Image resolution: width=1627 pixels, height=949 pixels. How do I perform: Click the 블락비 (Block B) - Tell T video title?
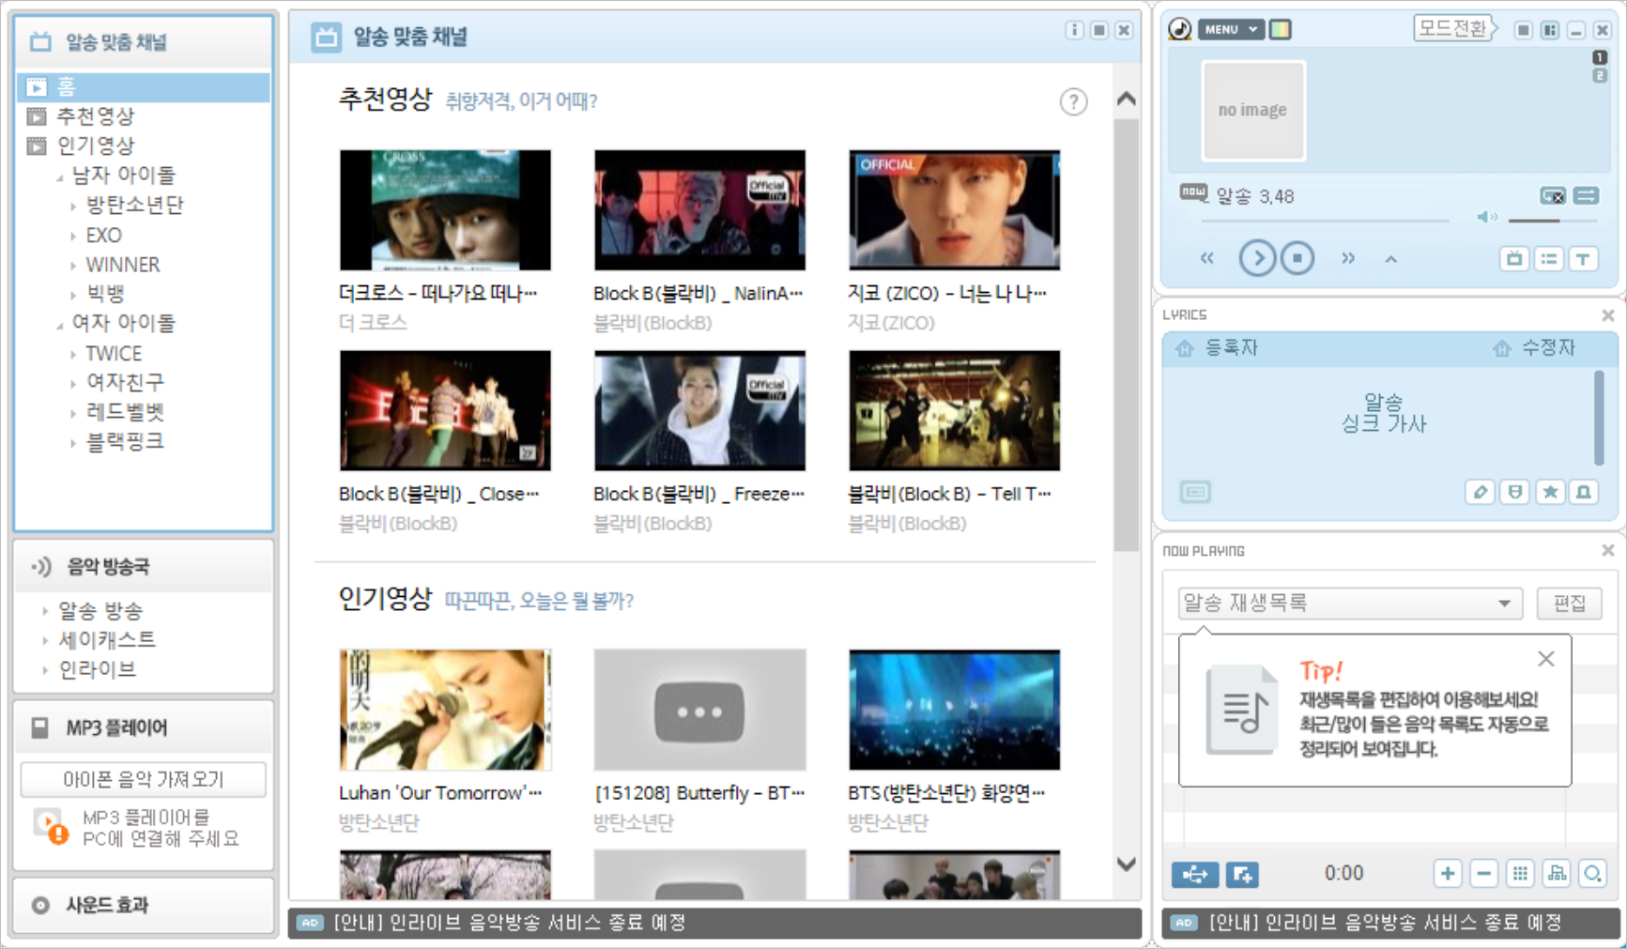click(949, 494)
